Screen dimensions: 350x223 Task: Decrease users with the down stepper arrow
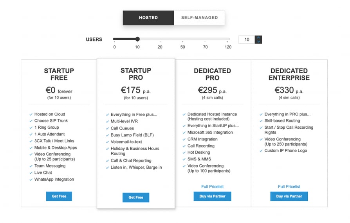(x=258, y=41)
